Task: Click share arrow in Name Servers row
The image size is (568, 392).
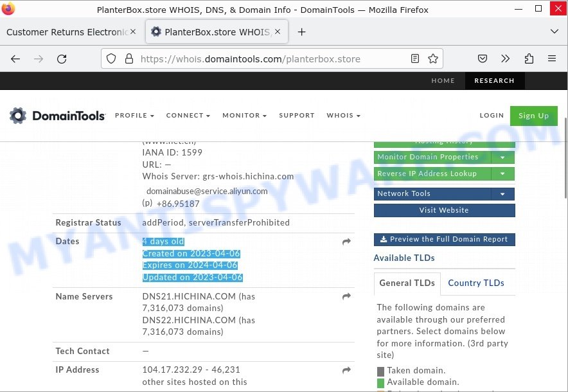Action: pyautogui.click(x=346, y=296)
